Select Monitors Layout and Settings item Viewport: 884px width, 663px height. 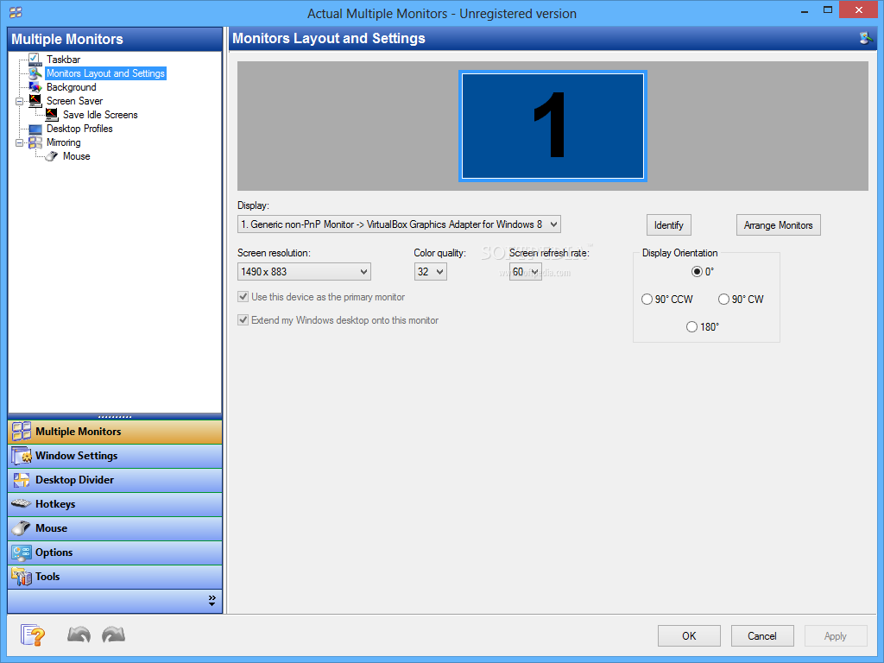click(x=105, y=73)
